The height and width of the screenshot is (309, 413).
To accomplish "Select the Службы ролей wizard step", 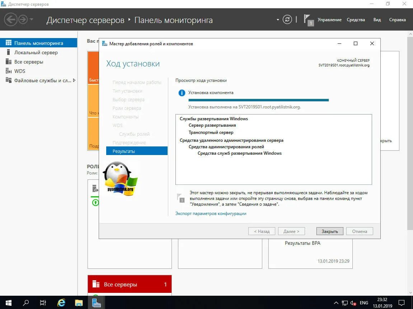I will pyautogui.click(x=134, y=134).
